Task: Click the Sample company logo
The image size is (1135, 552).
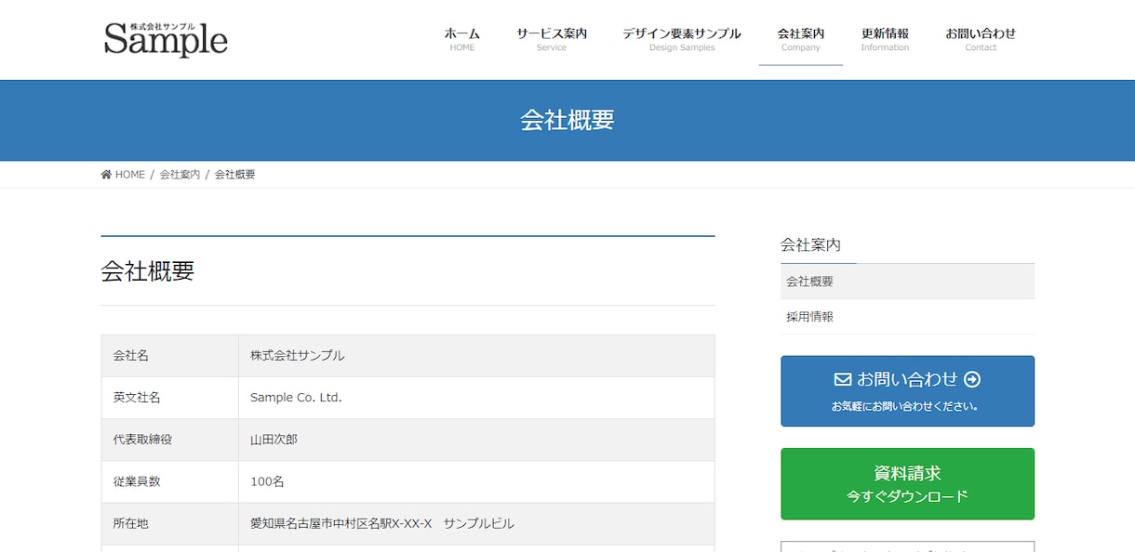Action: (166, 39)
